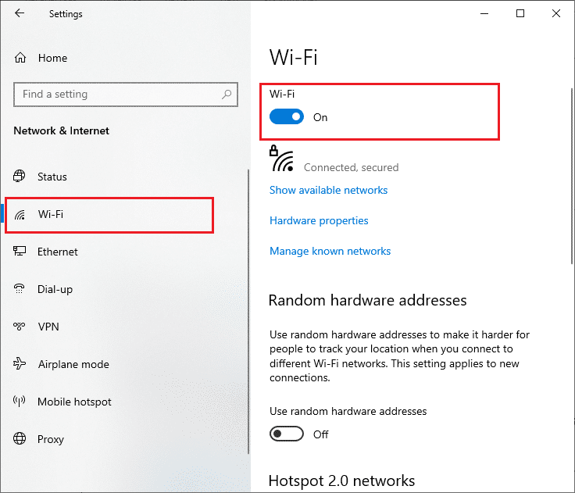
Task: Click the Proxy globe icon
Action: (20, 438)
